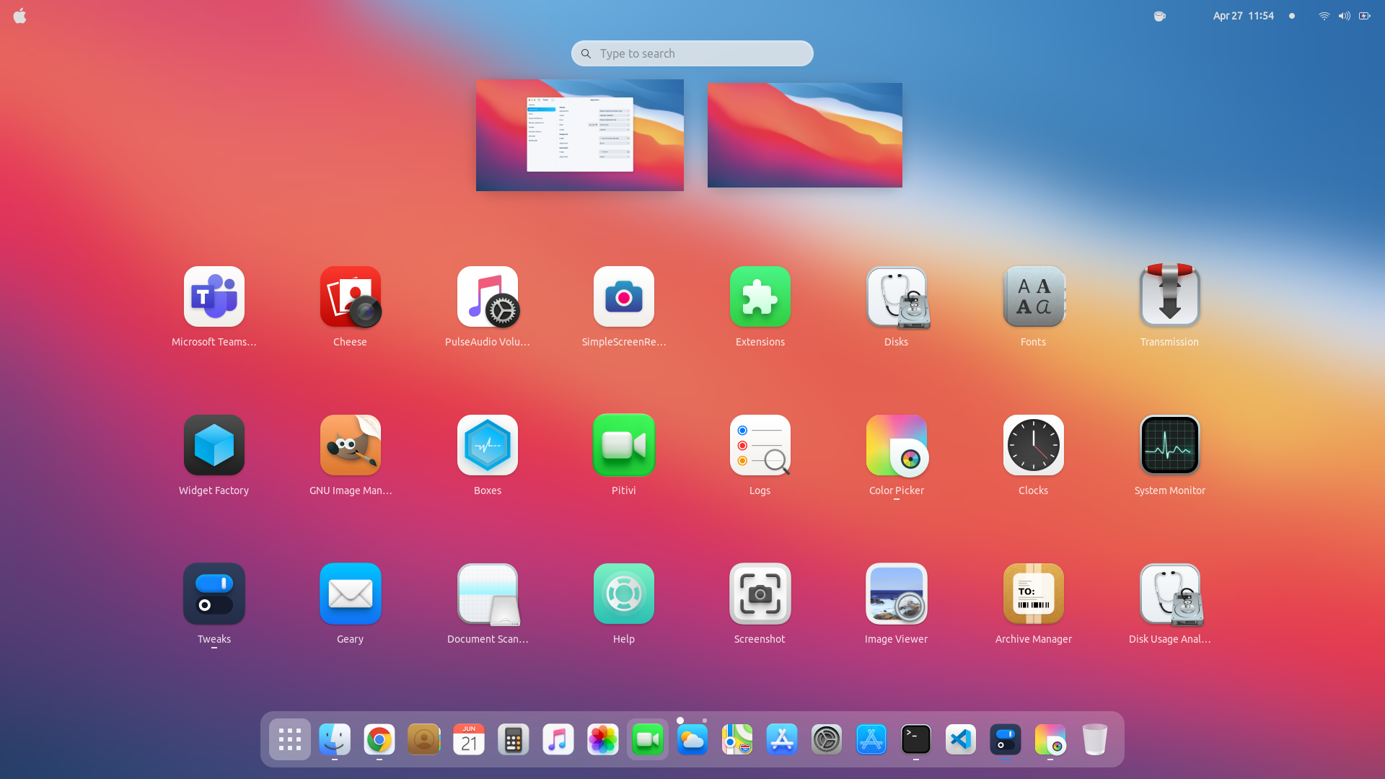Open Visual Studio Code from the dock
Viewport: 1385px width, 779px height.
pos(960,739)
